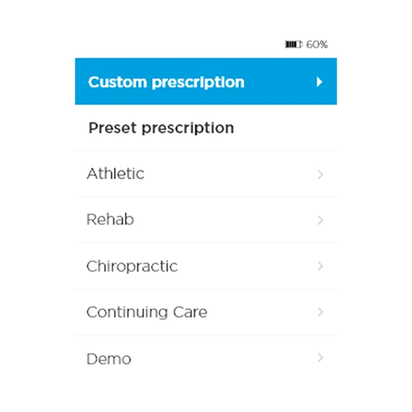Click the chevron beside Demo

(320, 358)
